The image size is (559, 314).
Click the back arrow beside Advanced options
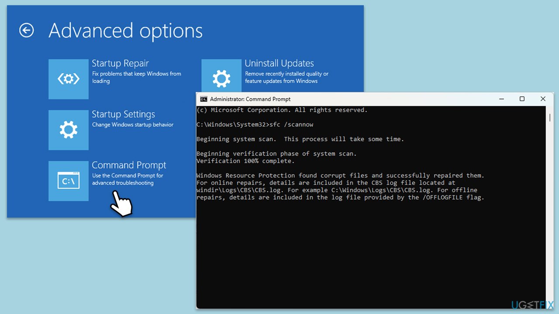point(27,31)
